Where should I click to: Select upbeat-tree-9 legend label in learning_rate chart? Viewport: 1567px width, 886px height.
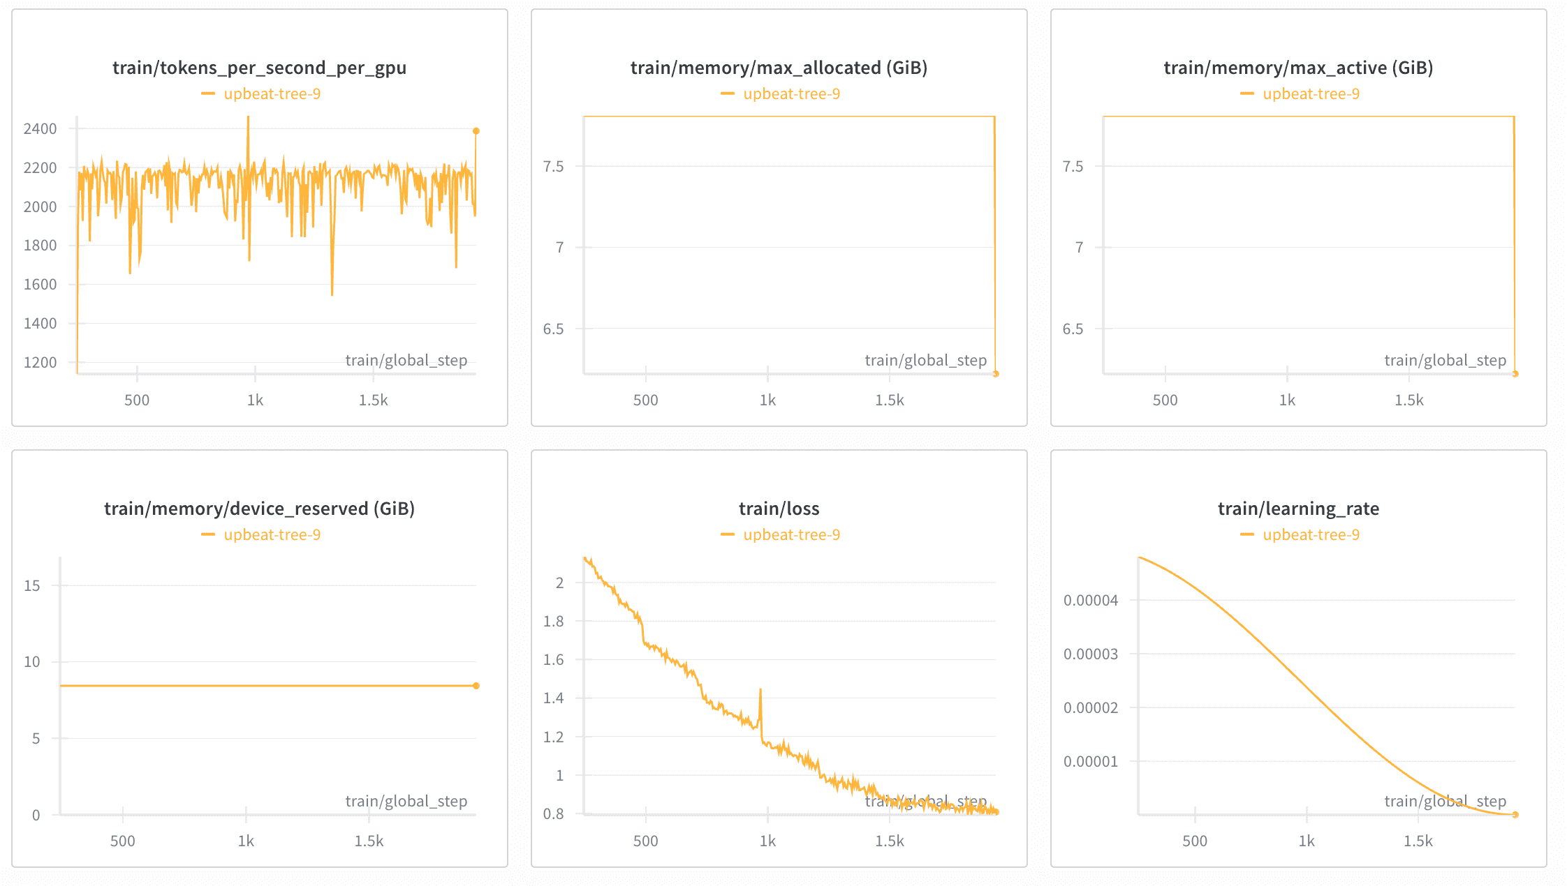click(1311, 535)
